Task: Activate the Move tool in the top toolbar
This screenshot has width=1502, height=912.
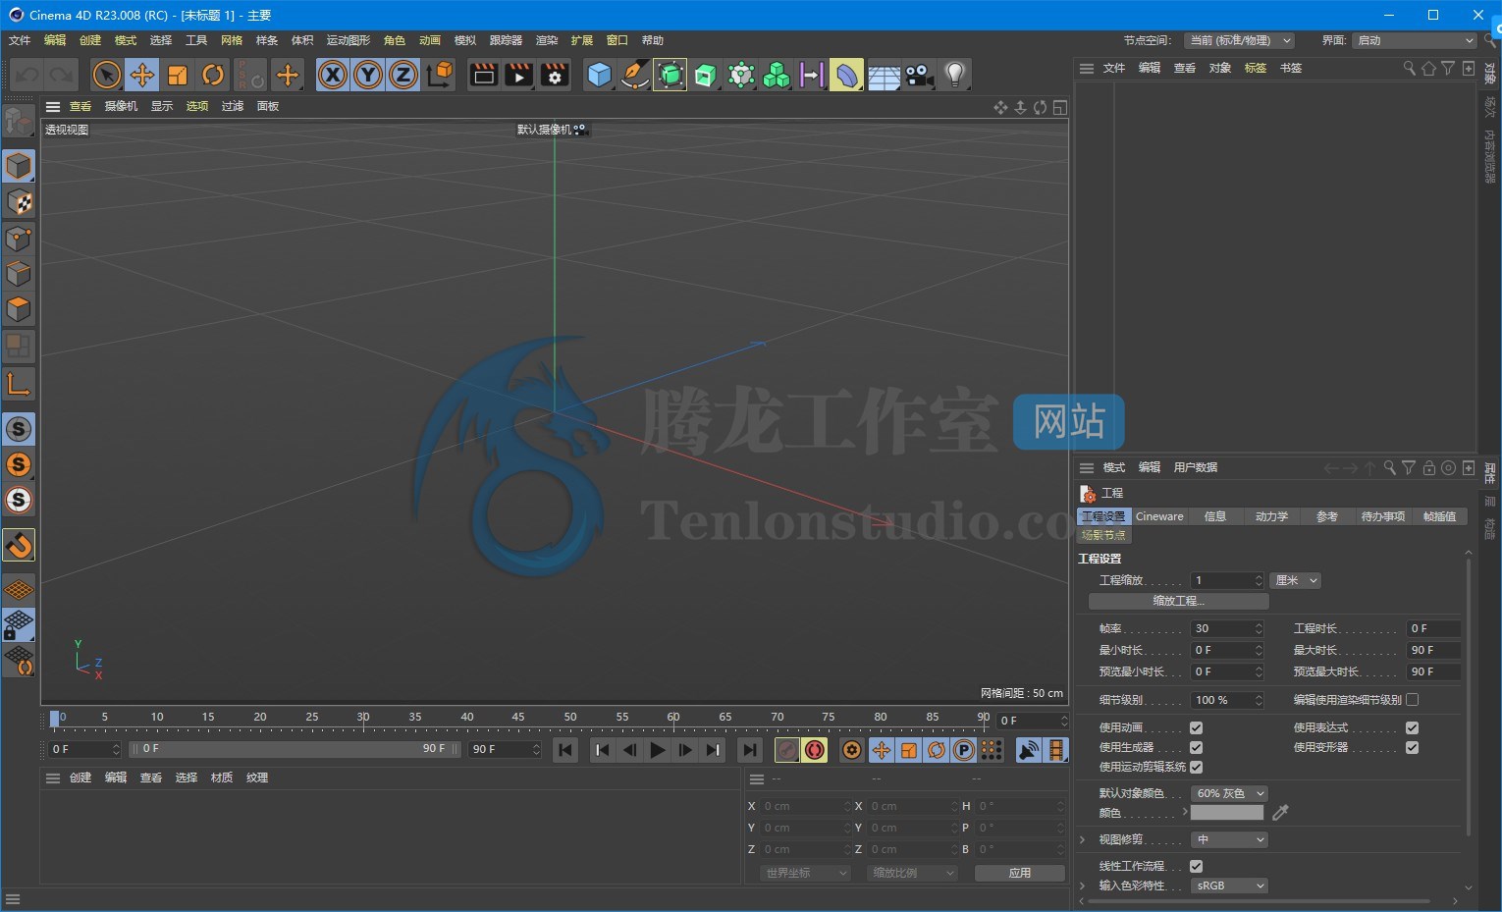Action: 142,75
